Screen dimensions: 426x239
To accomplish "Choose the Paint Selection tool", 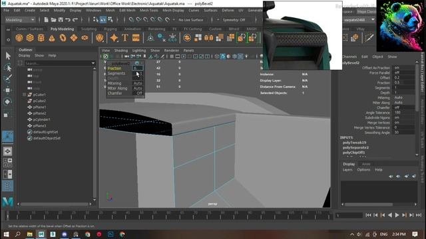I will point(7,78).
